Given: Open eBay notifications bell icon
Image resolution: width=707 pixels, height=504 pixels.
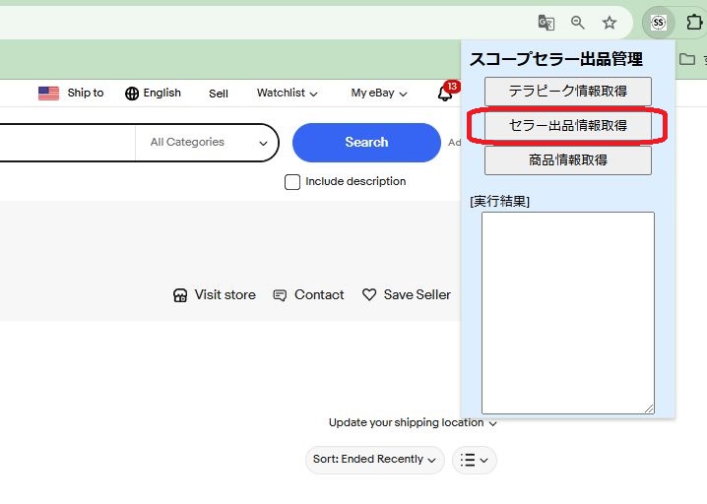Looking at the screenshot, I should [445, 94].
